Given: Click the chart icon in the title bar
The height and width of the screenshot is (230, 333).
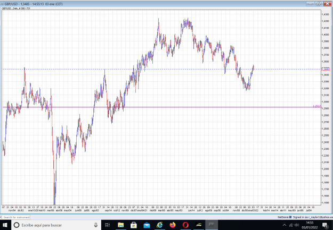Looking at the screenshot, I should tap(2, 4).
